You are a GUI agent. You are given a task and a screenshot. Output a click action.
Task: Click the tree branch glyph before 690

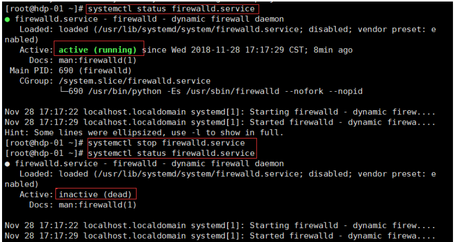(x=63, y=92)
